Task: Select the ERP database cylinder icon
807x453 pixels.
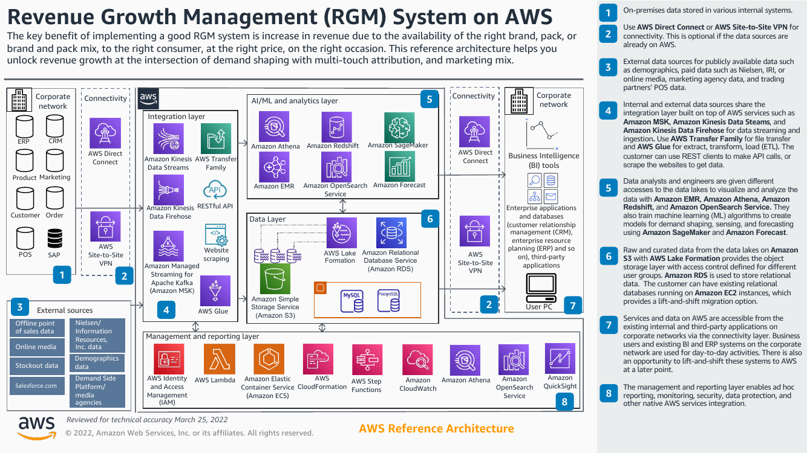Action: [x=25, y=127]
